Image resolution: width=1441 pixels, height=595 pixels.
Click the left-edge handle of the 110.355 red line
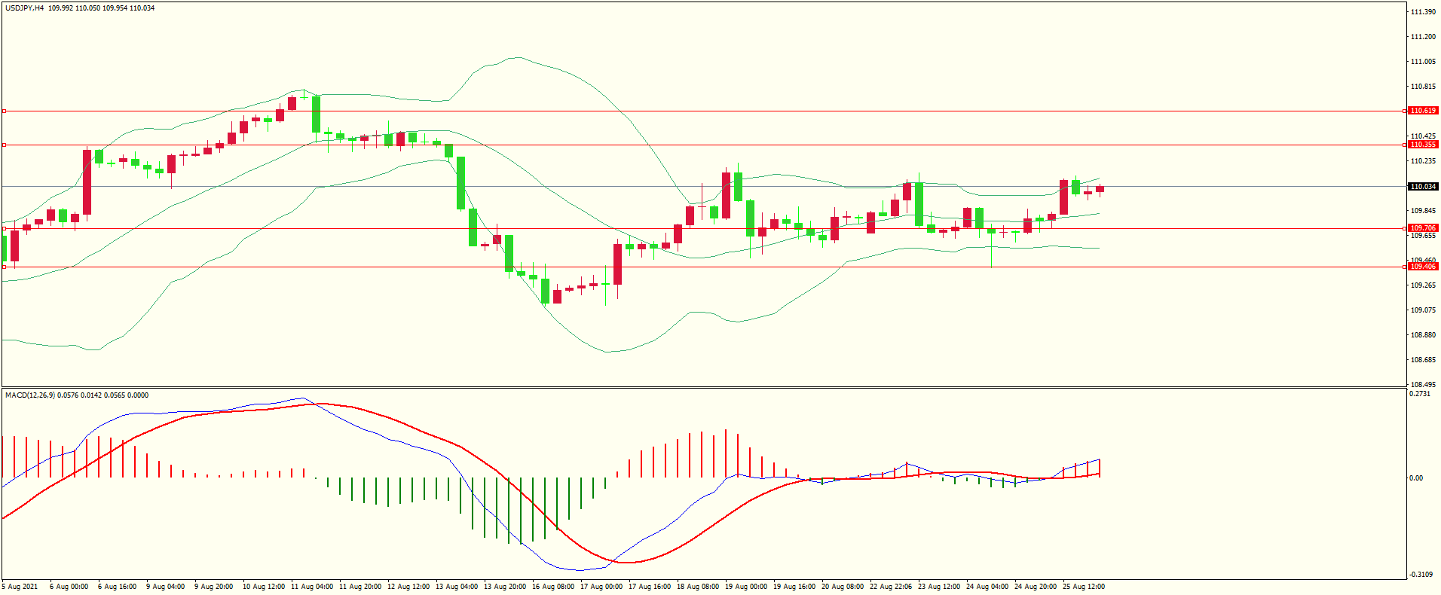click(x=4, y=145)
